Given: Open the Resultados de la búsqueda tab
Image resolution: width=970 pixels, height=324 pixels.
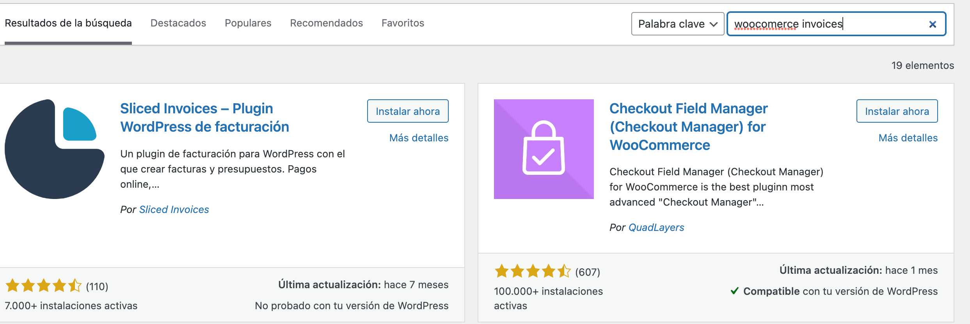Looking at the screenshot, I should (68, 23).
